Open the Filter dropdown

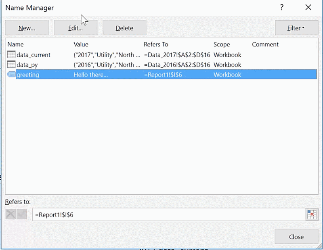[x=296, y=28]
